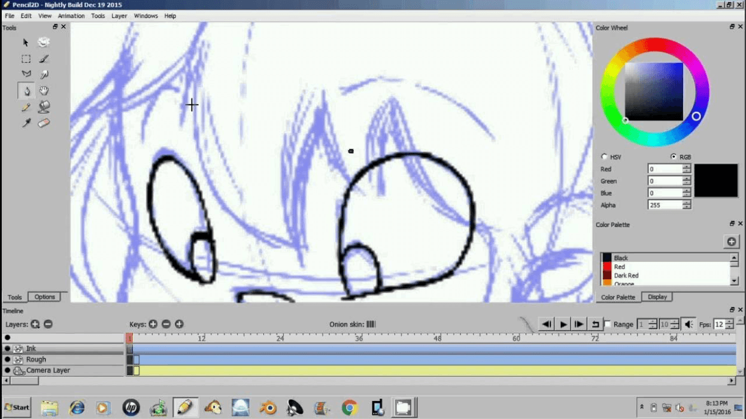Play the animation using the play button
Image resolution: width=746 pixels, height=419 pixels.
[x=562, y=324]
